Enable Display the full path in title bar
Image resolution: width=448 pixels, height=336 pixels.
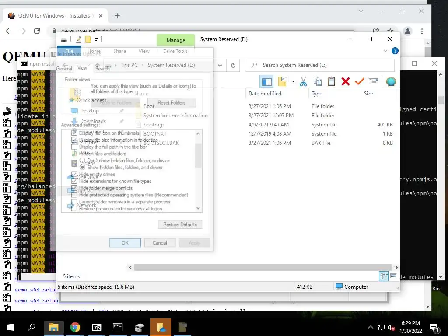[74, 147]
